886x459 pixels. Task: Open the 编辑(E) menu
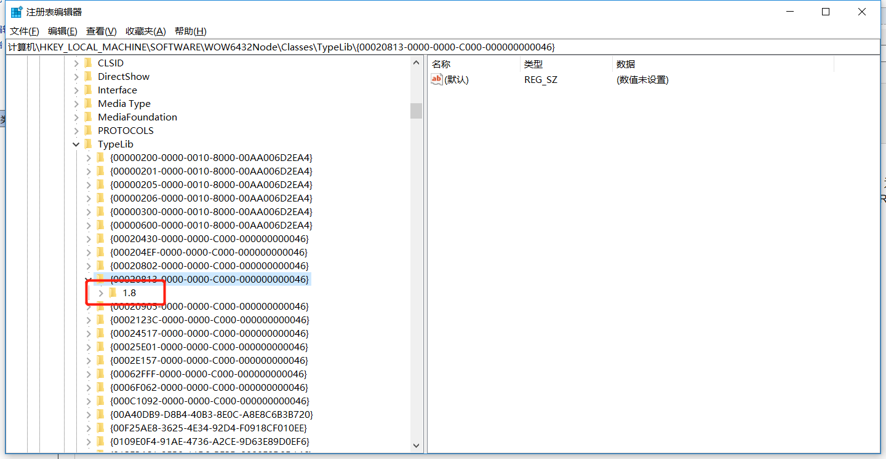pos(63,31)
